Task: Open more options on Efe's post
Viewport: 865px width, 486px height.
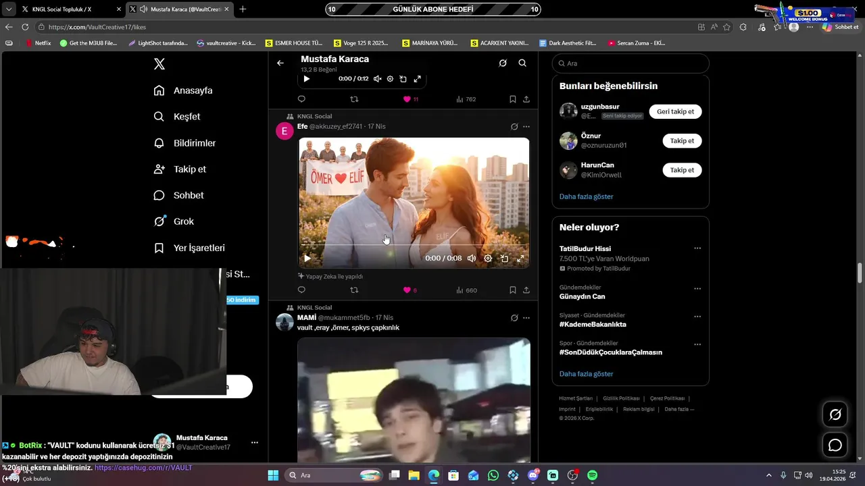Action: pyautogui.click(x=526, y=126)
